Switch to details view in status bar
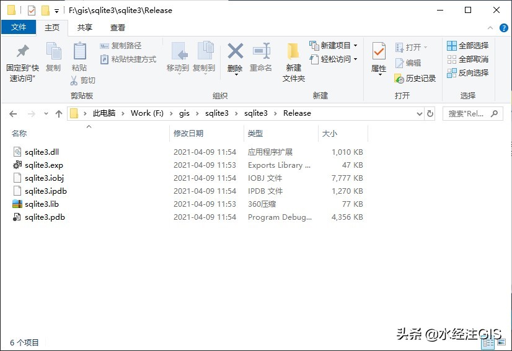 pos(488,342)
